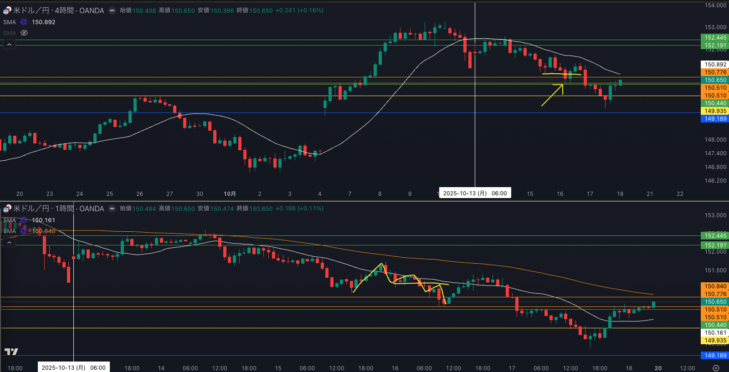Click the 2025-10-13 06:00 time marker in top chart
This screenshot has height=372, width=729.
coord(475,193)
